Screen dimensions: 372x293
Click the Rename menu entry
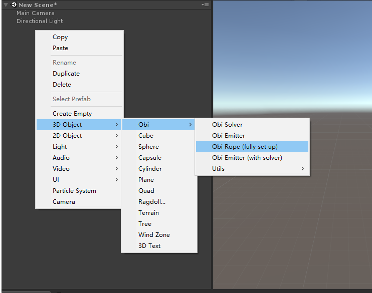click(80, 63)
